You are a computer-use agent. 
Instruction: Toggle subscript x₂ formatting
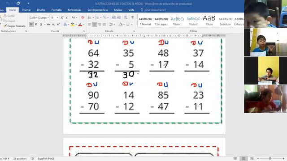(53, 24)
